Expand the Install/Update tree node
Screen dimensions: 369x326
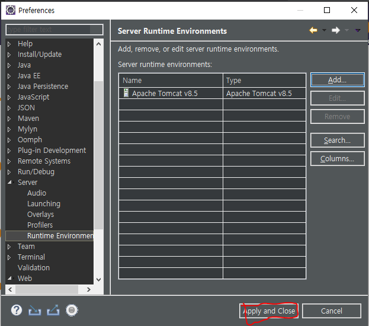(x=9, y=55)
